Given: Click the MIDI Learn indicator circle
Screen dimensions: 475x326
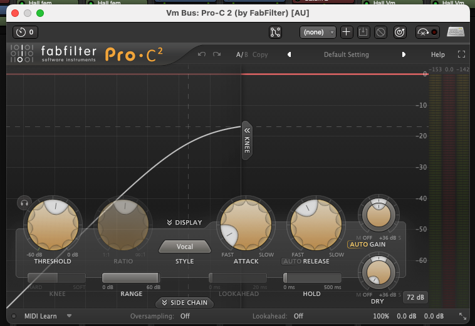Looking at the screenshot, I should [x=14, y=316].
